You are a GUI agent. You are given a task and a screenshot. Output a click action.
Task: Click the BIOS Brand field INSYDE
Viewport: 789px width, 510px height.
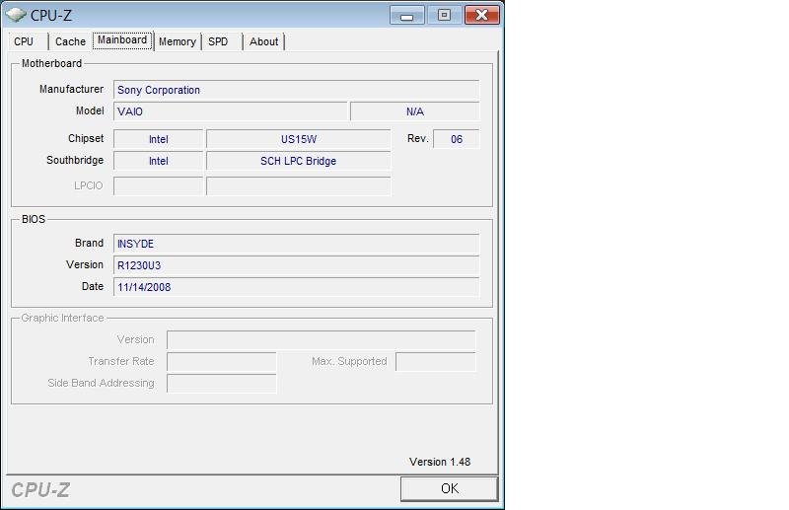pyautogui.click(x=297, y=244)
